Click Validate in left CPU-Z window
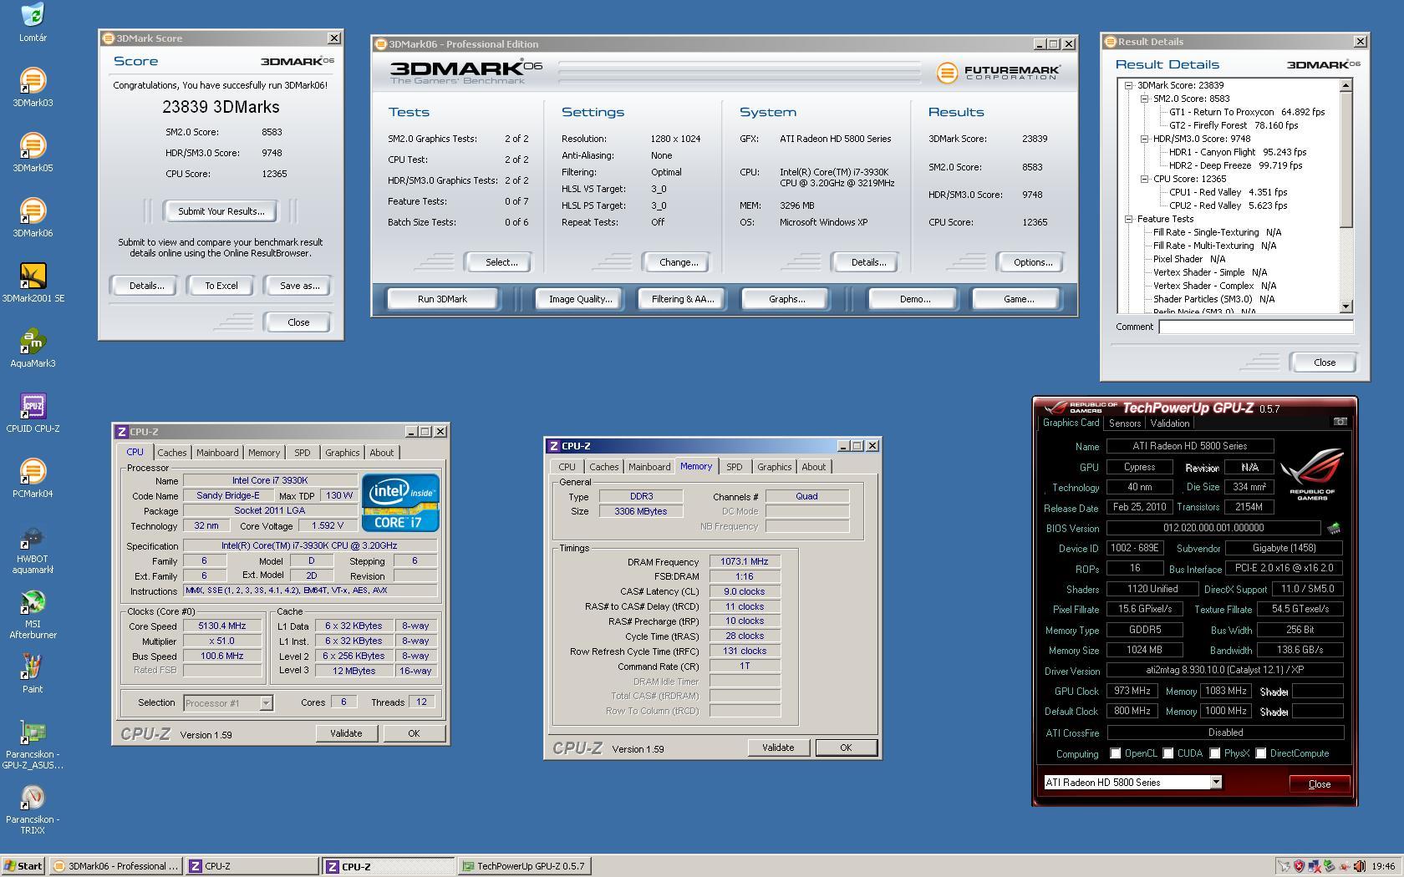The height and width of the screenshot is (877, 1404). (346, 733)
